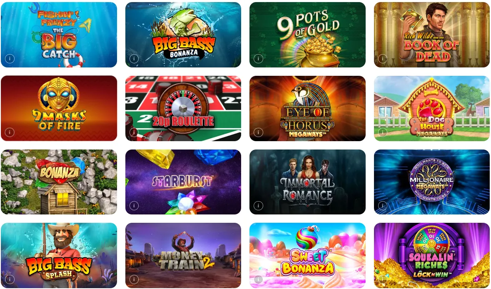Play Eye of Horus Megaways

click(x=307, y=108)
